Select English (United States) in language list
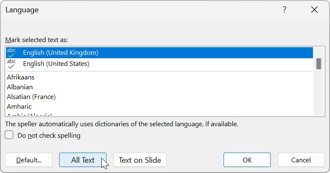Image resolution: width=330 pixels, height=173 pixels. (159, 64)
